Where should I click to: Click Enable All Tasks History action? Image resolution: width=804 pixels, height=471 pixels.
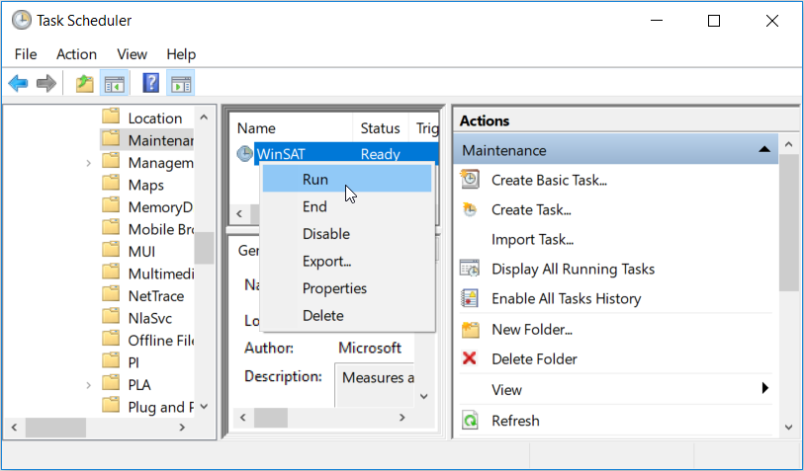(566, 298)
